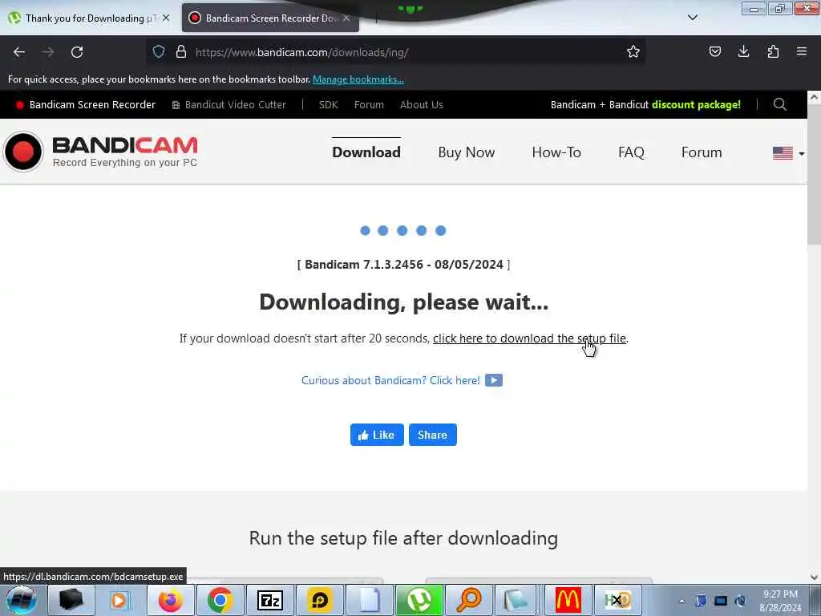Open the HxD editor taskbar icon
Viewport: 821px width, 616px height.
pos(618,600)
